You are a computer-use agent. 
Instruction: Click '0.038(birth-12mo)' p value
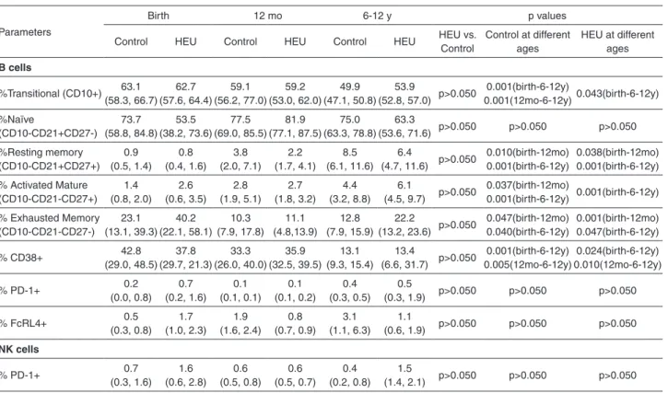[617, 153]
